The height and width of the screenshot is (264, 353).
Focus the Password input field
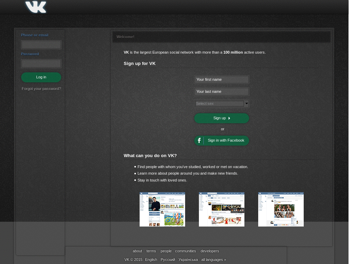click(41, 64)
